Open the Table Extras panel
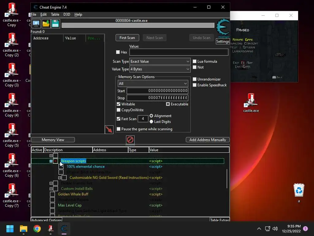This screenshot has height=236, width=314. [x=220, y=220]
